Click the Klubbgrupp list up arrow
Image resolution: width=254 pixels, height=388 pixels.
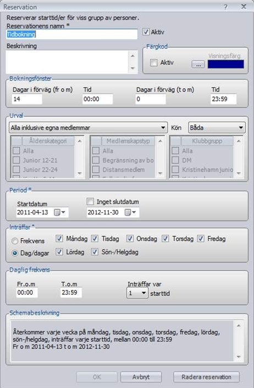point(239,141)
